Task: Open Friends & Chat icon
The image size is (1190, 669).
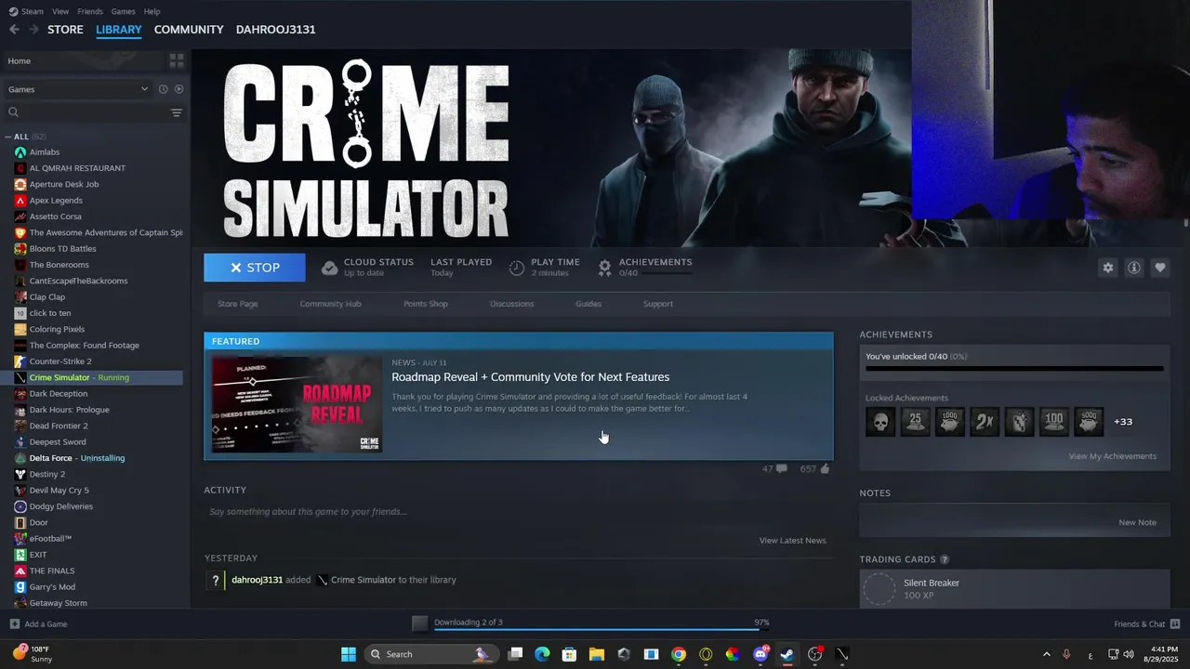Action: pyautogui.click(x=1174, y=623)
